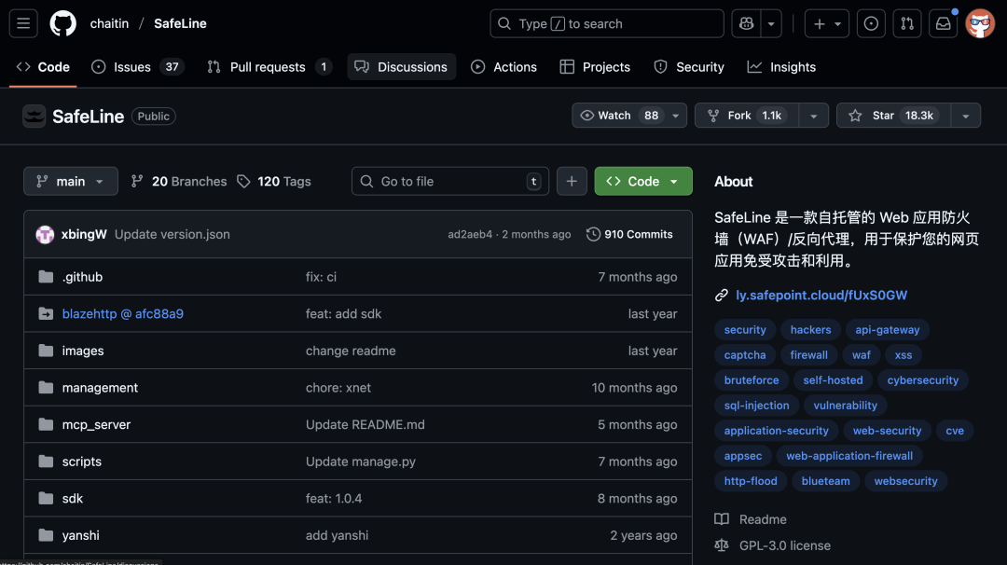Open the Projects tab
This screenshot has width=1007, height=565.
pos(595,67)
